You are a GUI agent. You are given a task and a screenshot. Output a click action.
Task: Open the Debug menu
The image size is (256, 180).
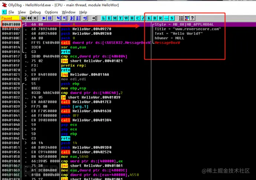point(35,12)
